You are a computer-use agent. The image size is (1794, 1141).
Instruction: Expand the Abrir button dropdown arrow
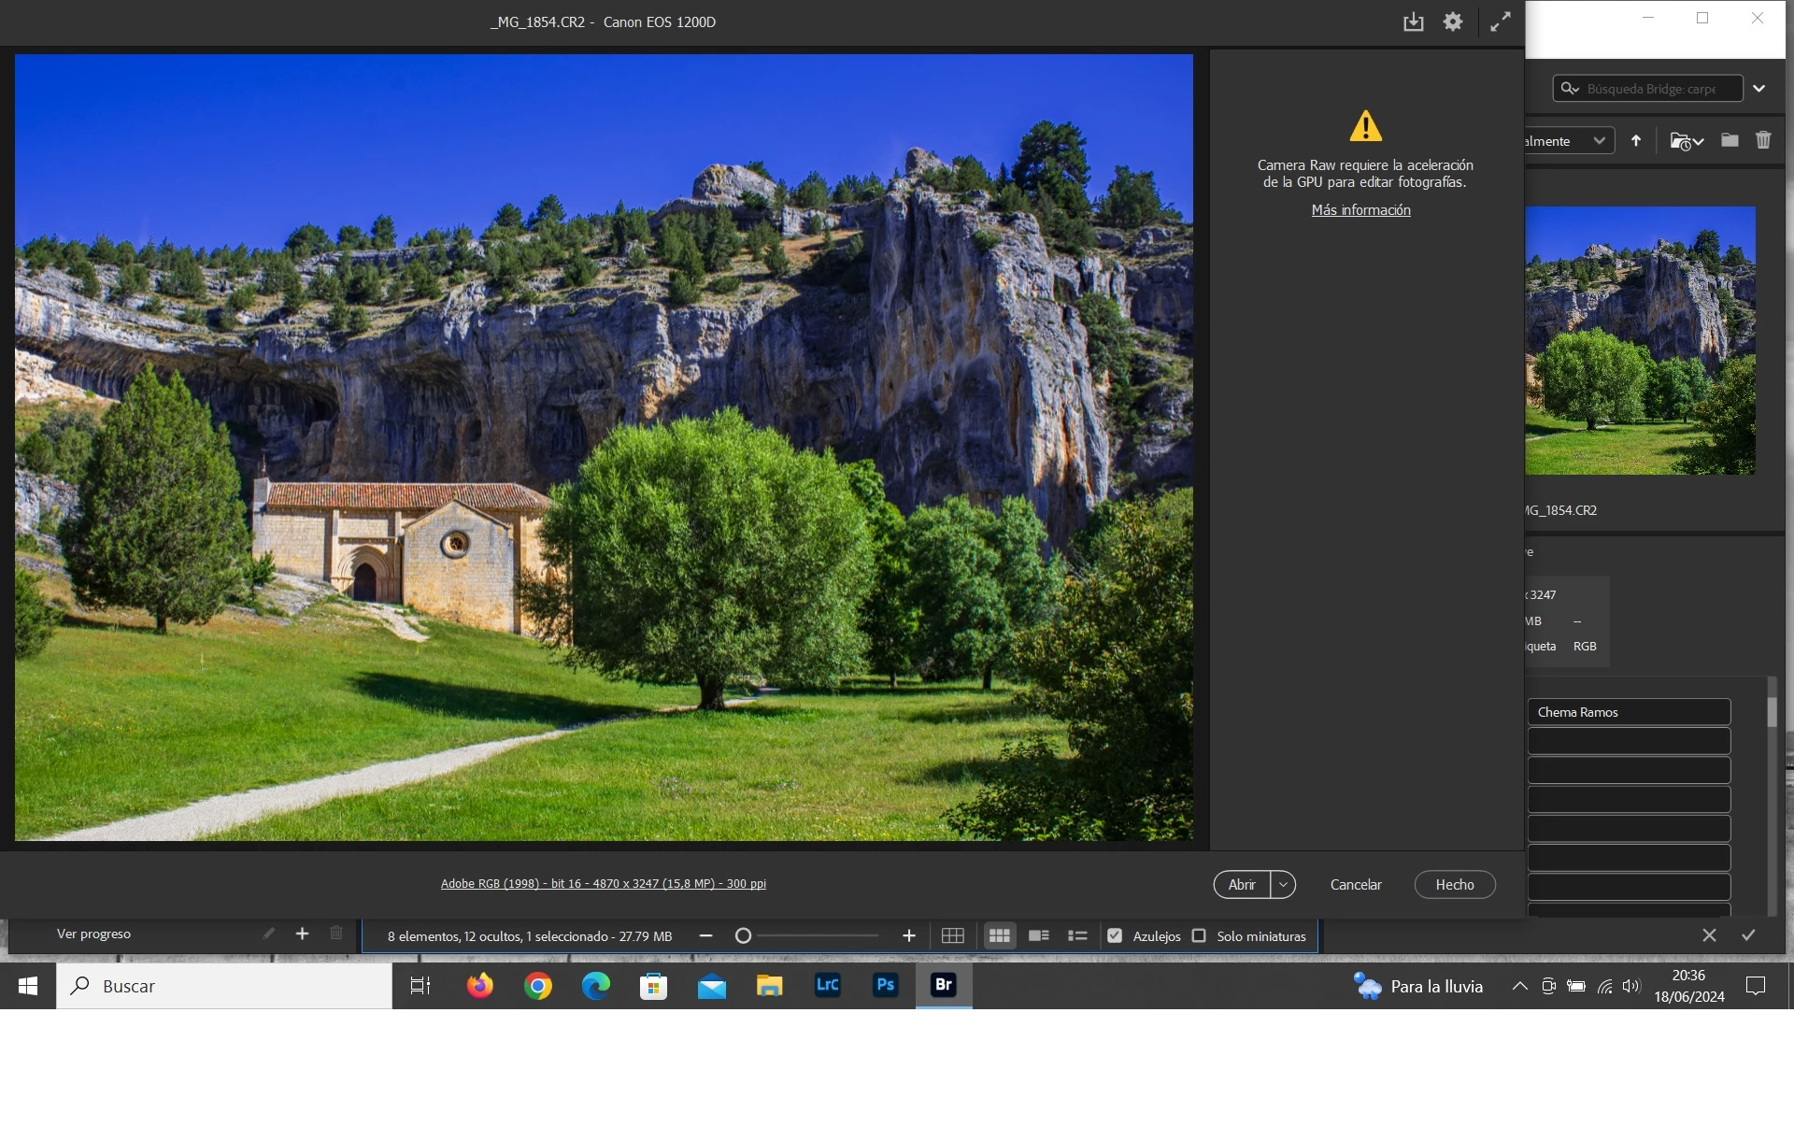1283,884
